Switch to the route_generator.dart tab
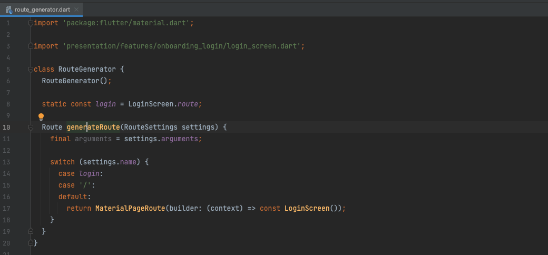 pyautogui.click(x=41, y=9)
